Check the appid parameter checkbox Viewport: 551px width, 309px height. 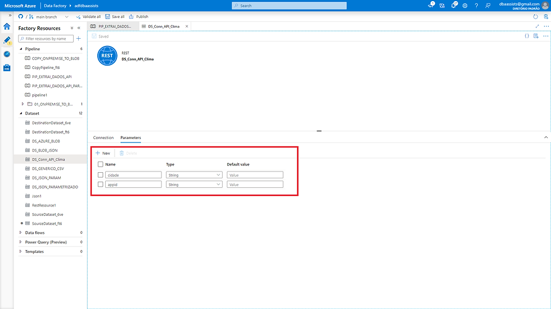(101, 185)
